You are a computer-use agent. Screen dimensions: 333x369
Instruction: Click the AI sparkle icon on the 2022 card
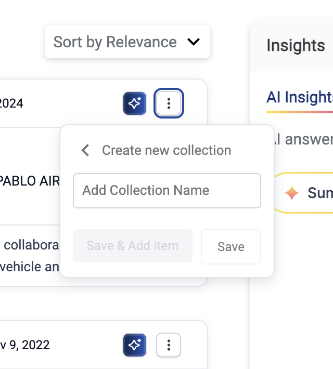(135, 345)
